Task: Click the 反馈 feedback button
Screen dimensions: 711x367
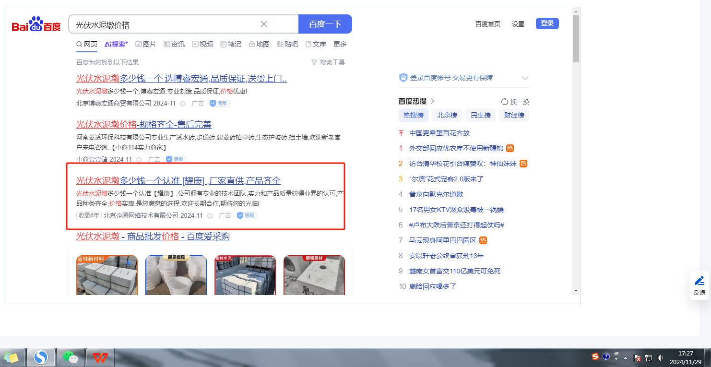Action: point(699,286)
